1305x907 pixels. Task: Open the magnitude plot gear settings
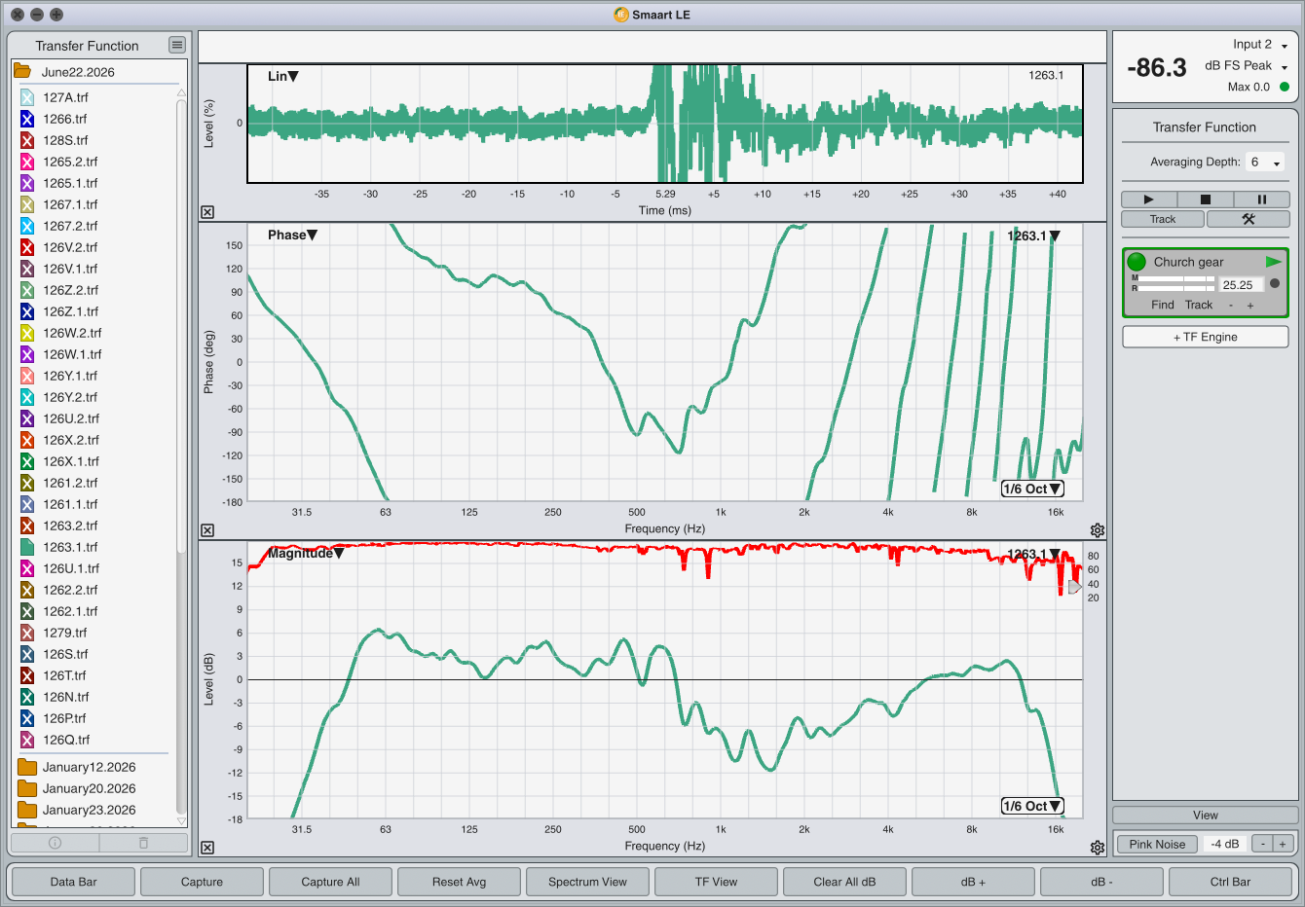[x=1098, y=848]
